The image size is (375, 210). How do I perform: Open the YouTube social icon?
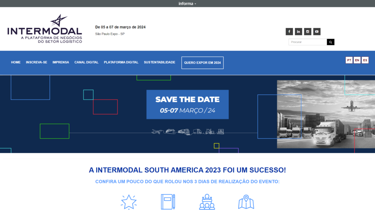click(x=317, y=31)
